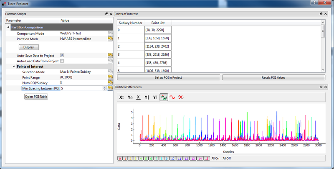Undock the Partition Differences panel
Screen dimensions: 334x169
(321, 87)
